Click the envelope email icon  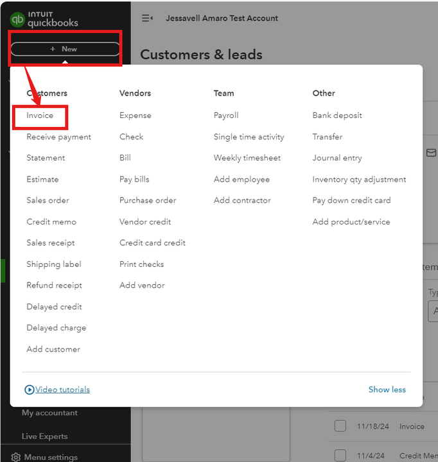(431, 153)
